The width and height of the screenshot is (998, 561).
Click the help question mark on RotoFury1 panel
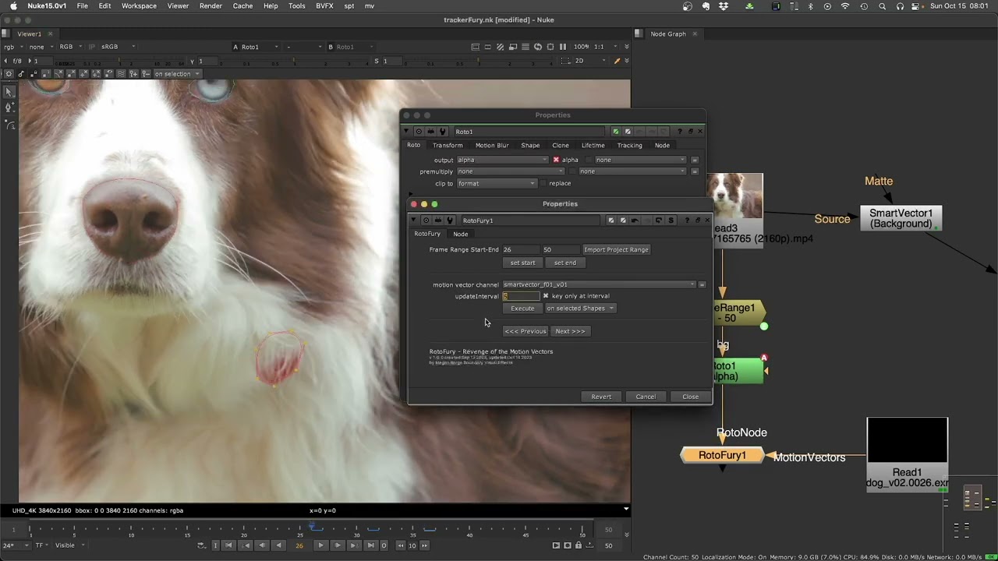tap(686, 221)
